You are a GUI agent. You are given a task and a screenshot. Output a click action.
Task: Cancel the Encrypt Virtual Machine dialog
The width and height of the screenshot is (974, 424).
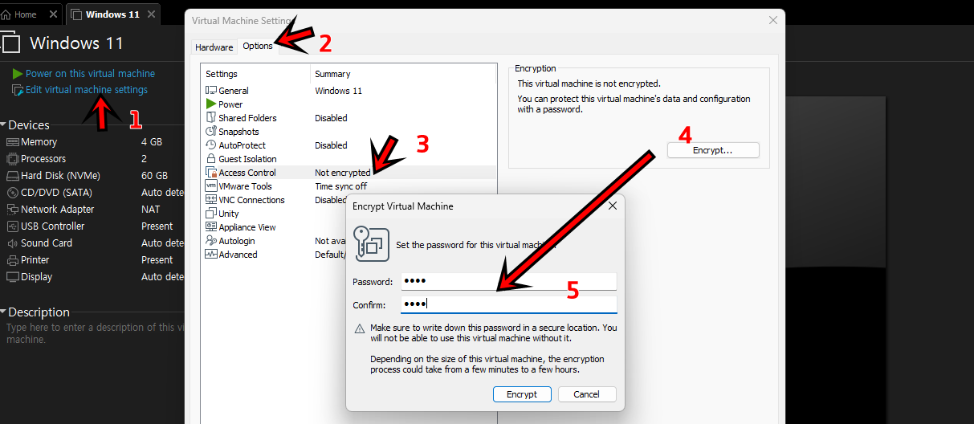pos(586,394)
